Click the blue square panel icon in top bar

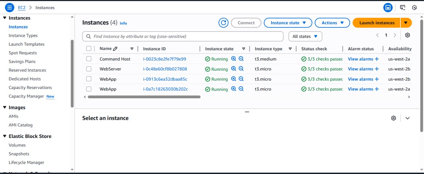(x=388, y=7)
